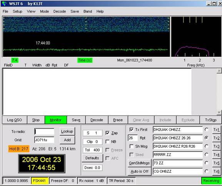222x186 pixels.
Task: Open the View menu
Action: (x=31, y=12)
